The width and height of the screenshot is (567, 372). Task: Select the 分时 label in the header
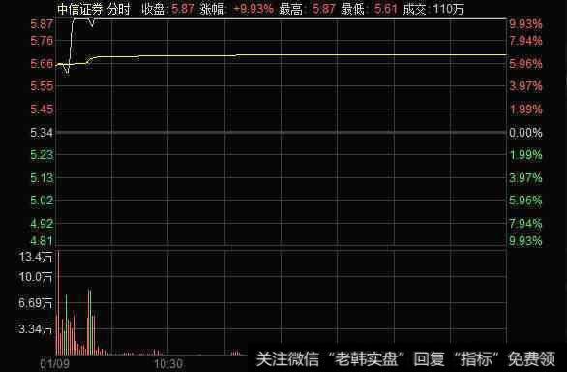click(118, 9)
